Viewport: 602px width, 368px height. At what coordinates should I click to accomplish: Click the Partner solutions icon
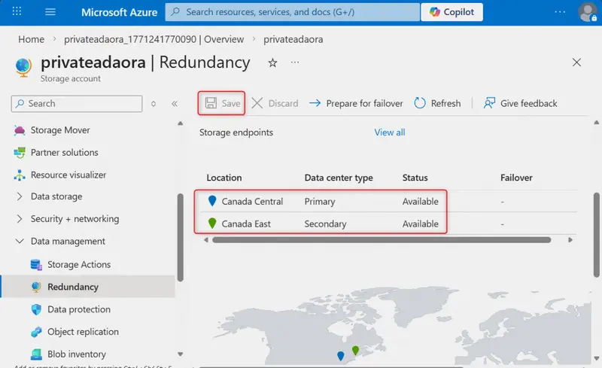pyautogui.click(x=20, y=153)
